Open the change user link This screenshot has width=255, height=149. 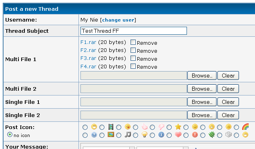point(118,20)
